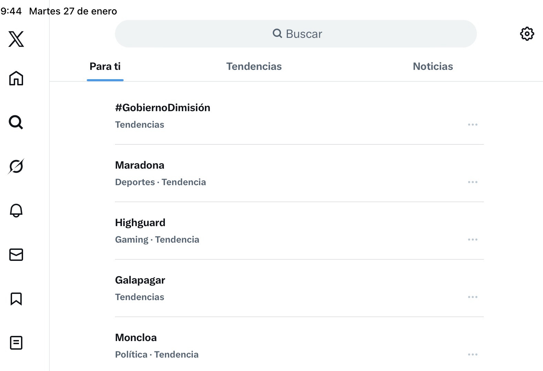Switch to the Noticias tab
The image size is (543, 371).
[x=433, y=66]
